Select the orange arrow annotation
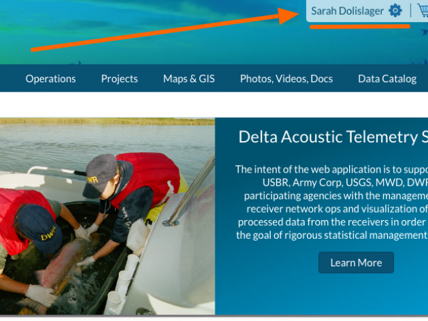The width and height of the screenshot is (428, 321). click(x=165, y=29)
